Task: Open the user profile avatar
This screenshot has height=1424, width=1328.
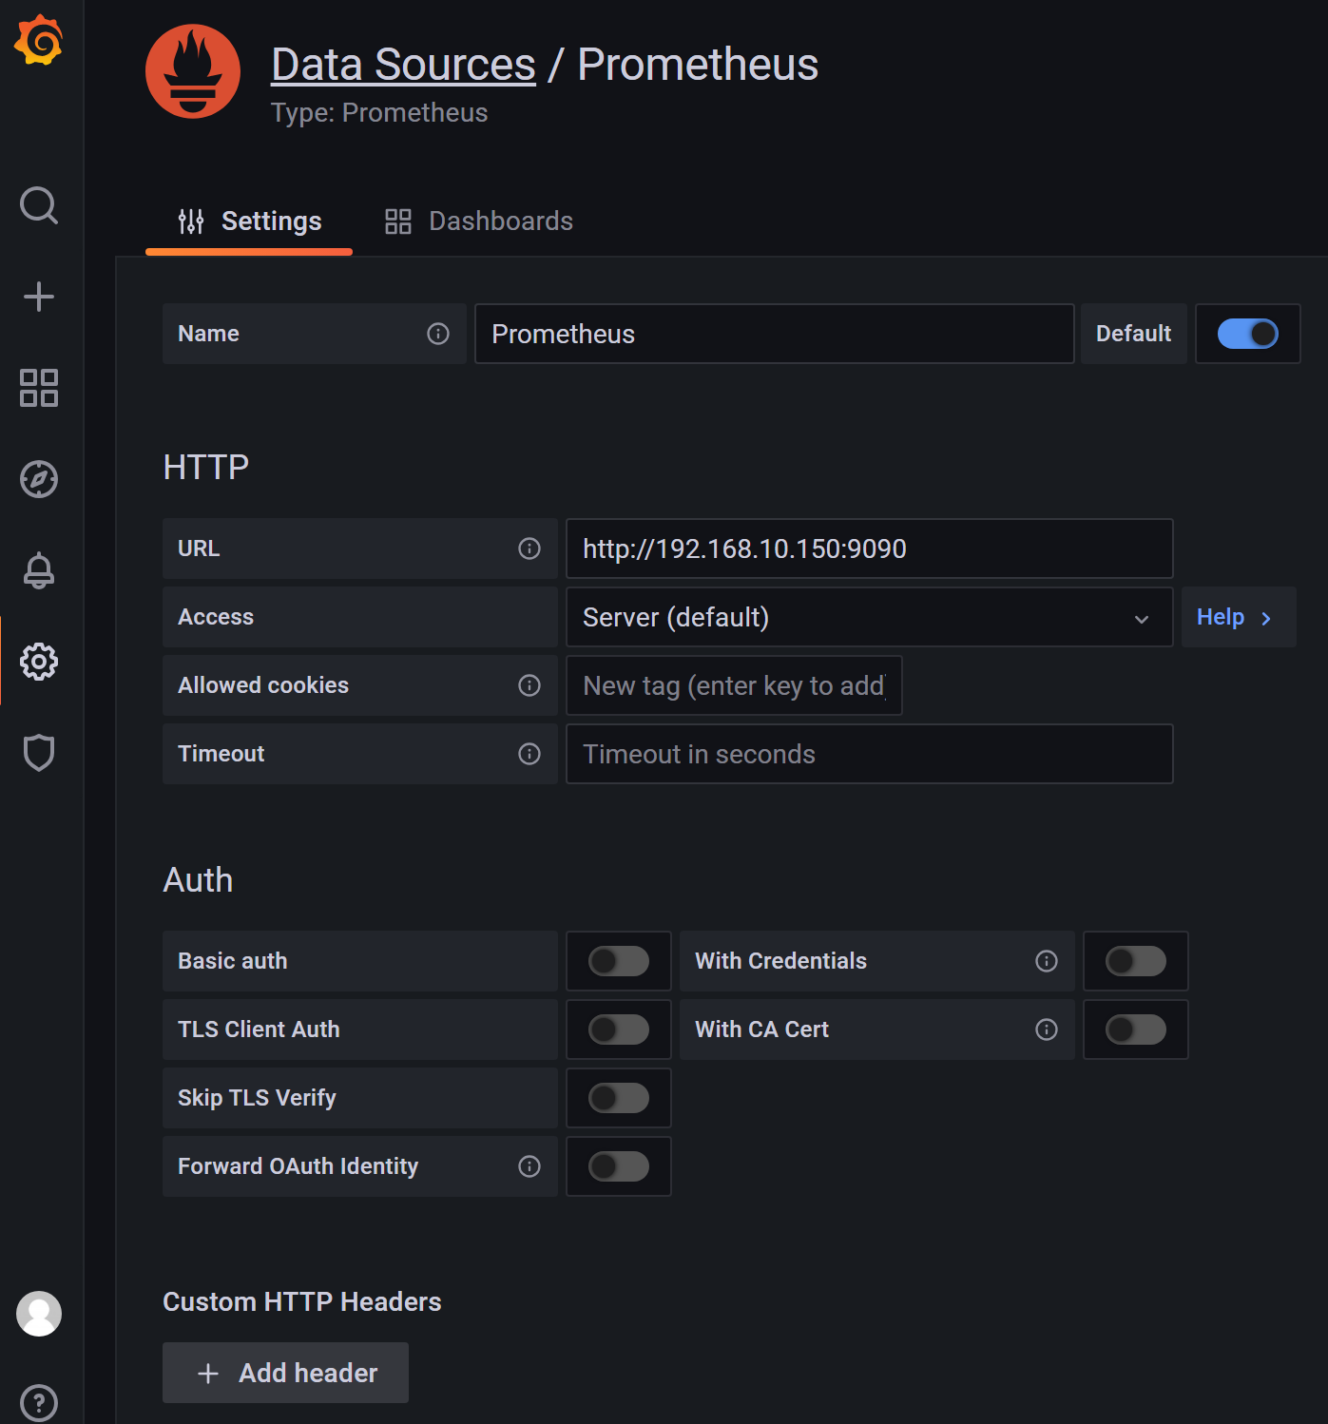Action: click(x=39, y=1314)
